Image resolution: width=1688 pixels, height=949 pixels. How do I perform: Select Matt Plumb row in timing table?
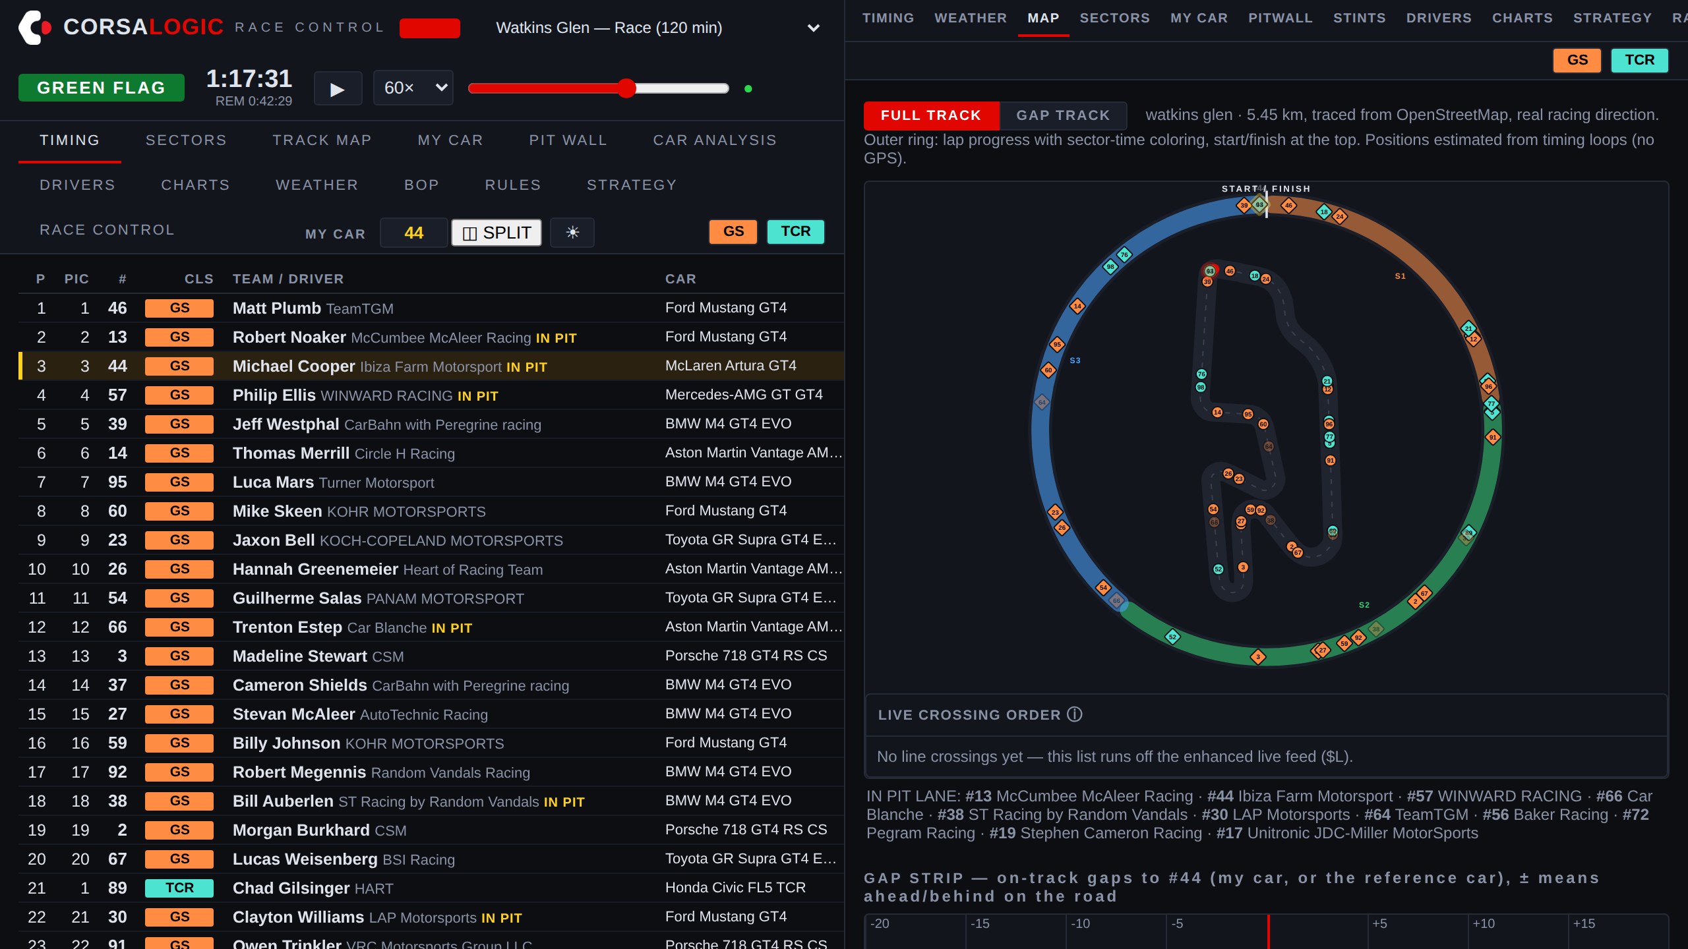(x=431, y=308)
